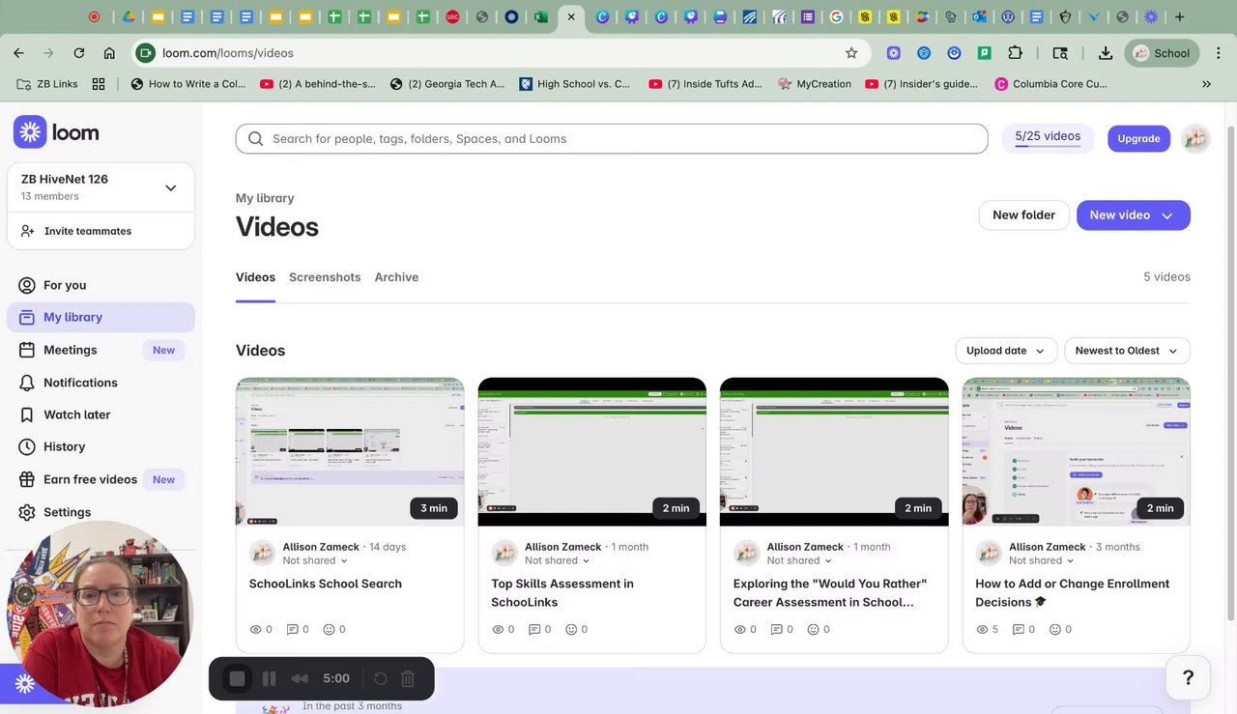This screenshot has width=1237, height=714.
Task: Open a new browser tab with plus
Action: pyautogui.click(x=1179, y=16)
